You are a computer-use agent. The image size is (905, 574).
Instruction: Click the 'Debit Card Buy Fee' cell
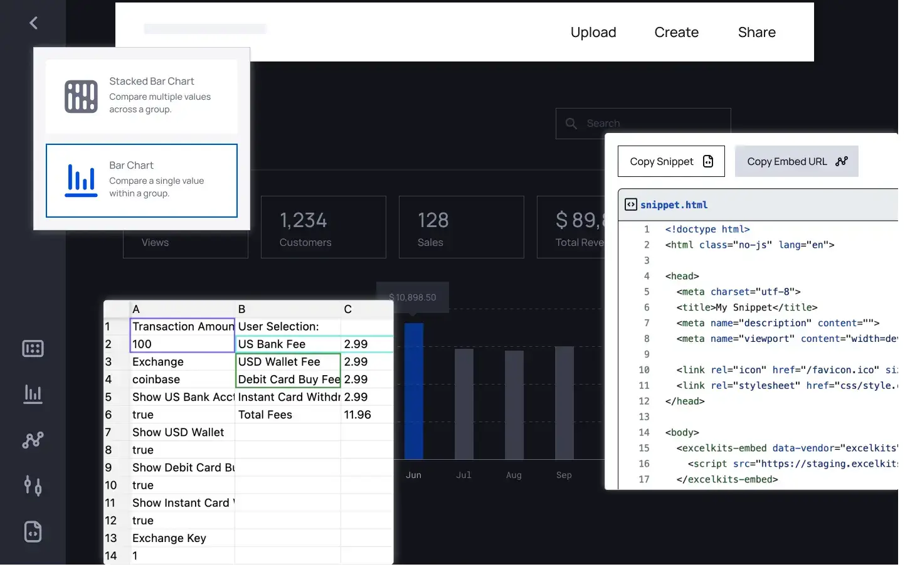[x=288, y=379]
